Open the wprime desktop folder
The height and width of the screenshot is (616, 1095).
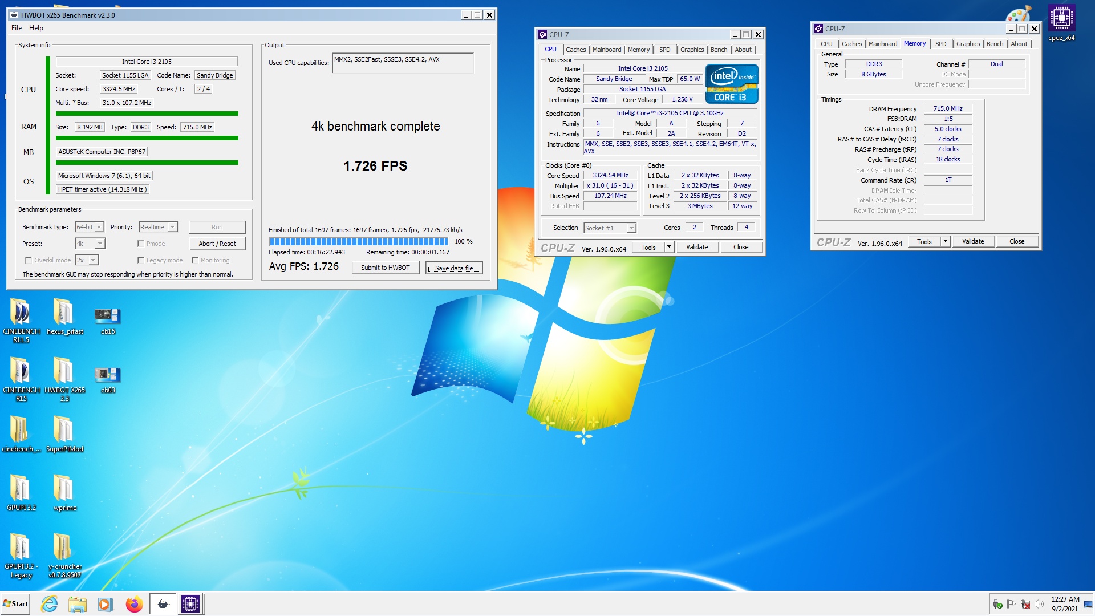[x=64, y=493]
